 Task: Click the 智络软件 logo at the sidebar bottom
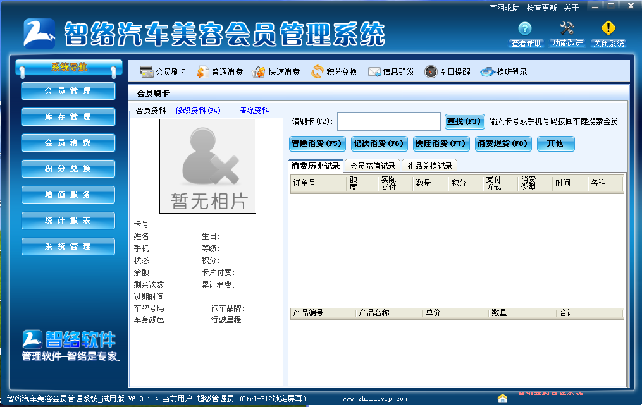[69, 339]
